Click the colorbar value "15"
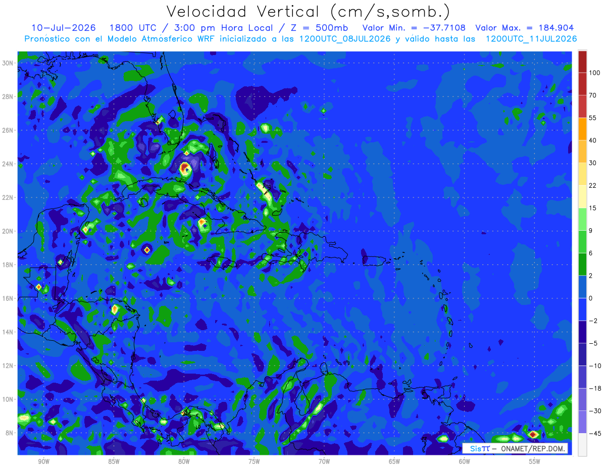This screenshot has height=468, width=606. click(593, 208)
